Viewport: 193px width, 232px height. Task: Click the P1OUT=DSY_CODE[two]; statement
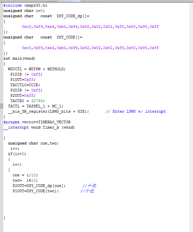coord(36,191)
